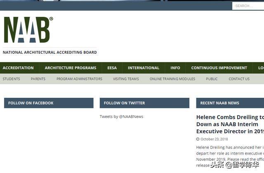Open the Visiting Teams link
Screen dimensions: 264x173
pos(126,79)
